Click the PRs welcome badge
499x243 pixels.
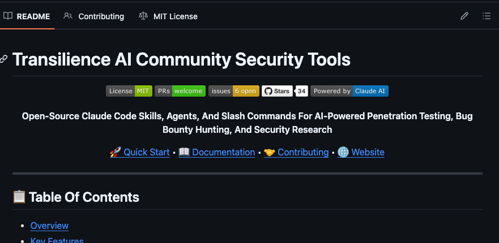tap(180, 91)
